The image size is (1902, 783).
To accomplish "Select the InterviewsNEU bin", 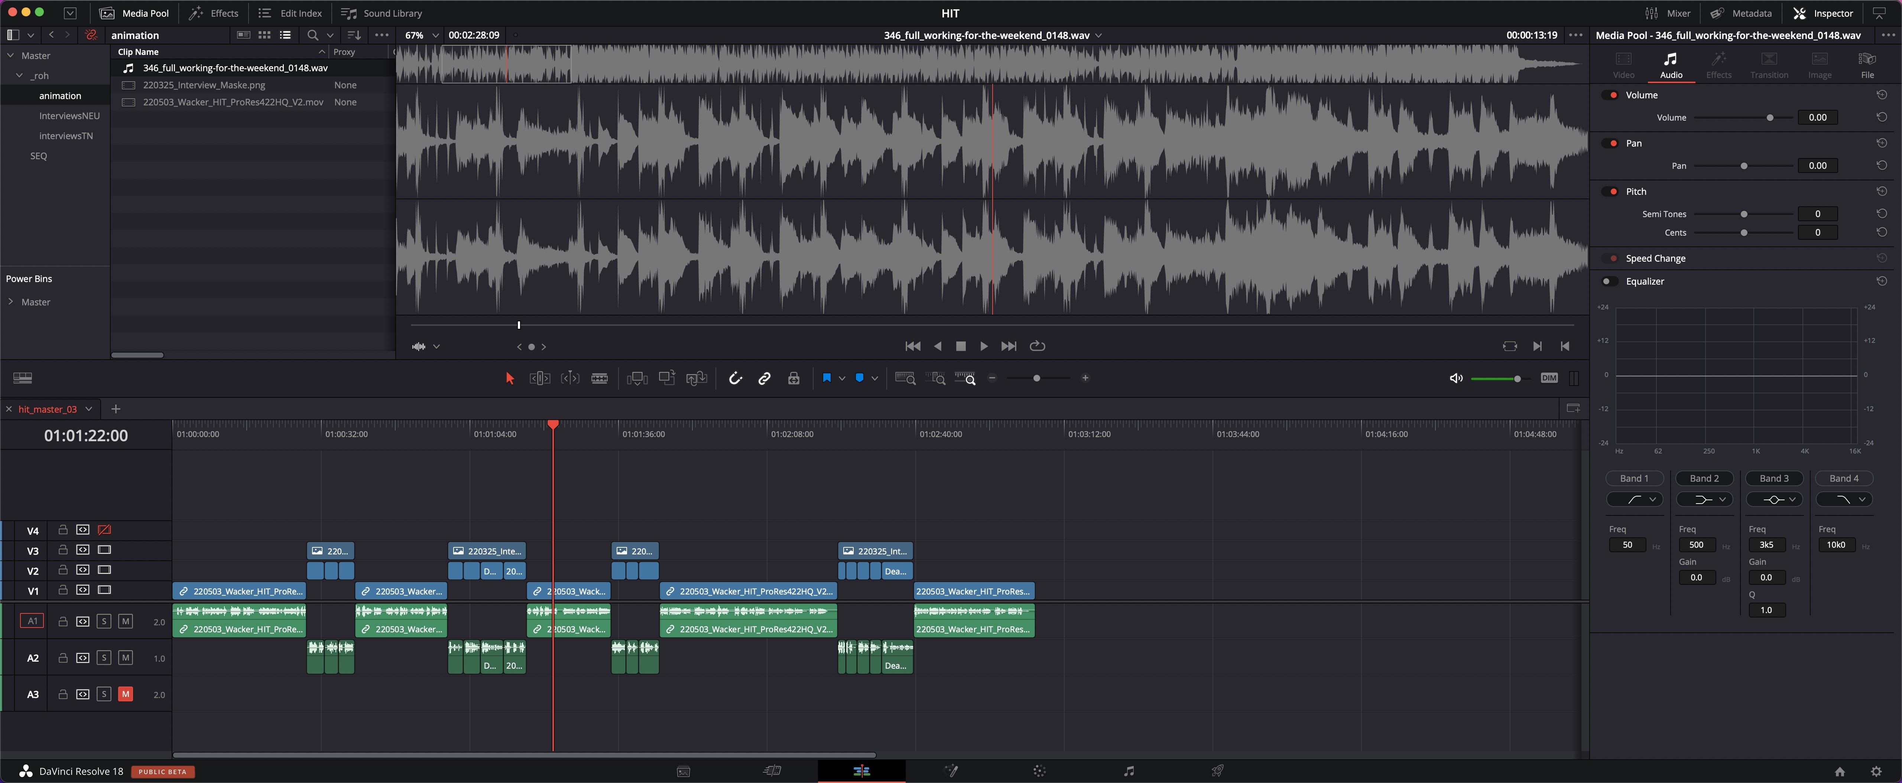I will point(69,116).
